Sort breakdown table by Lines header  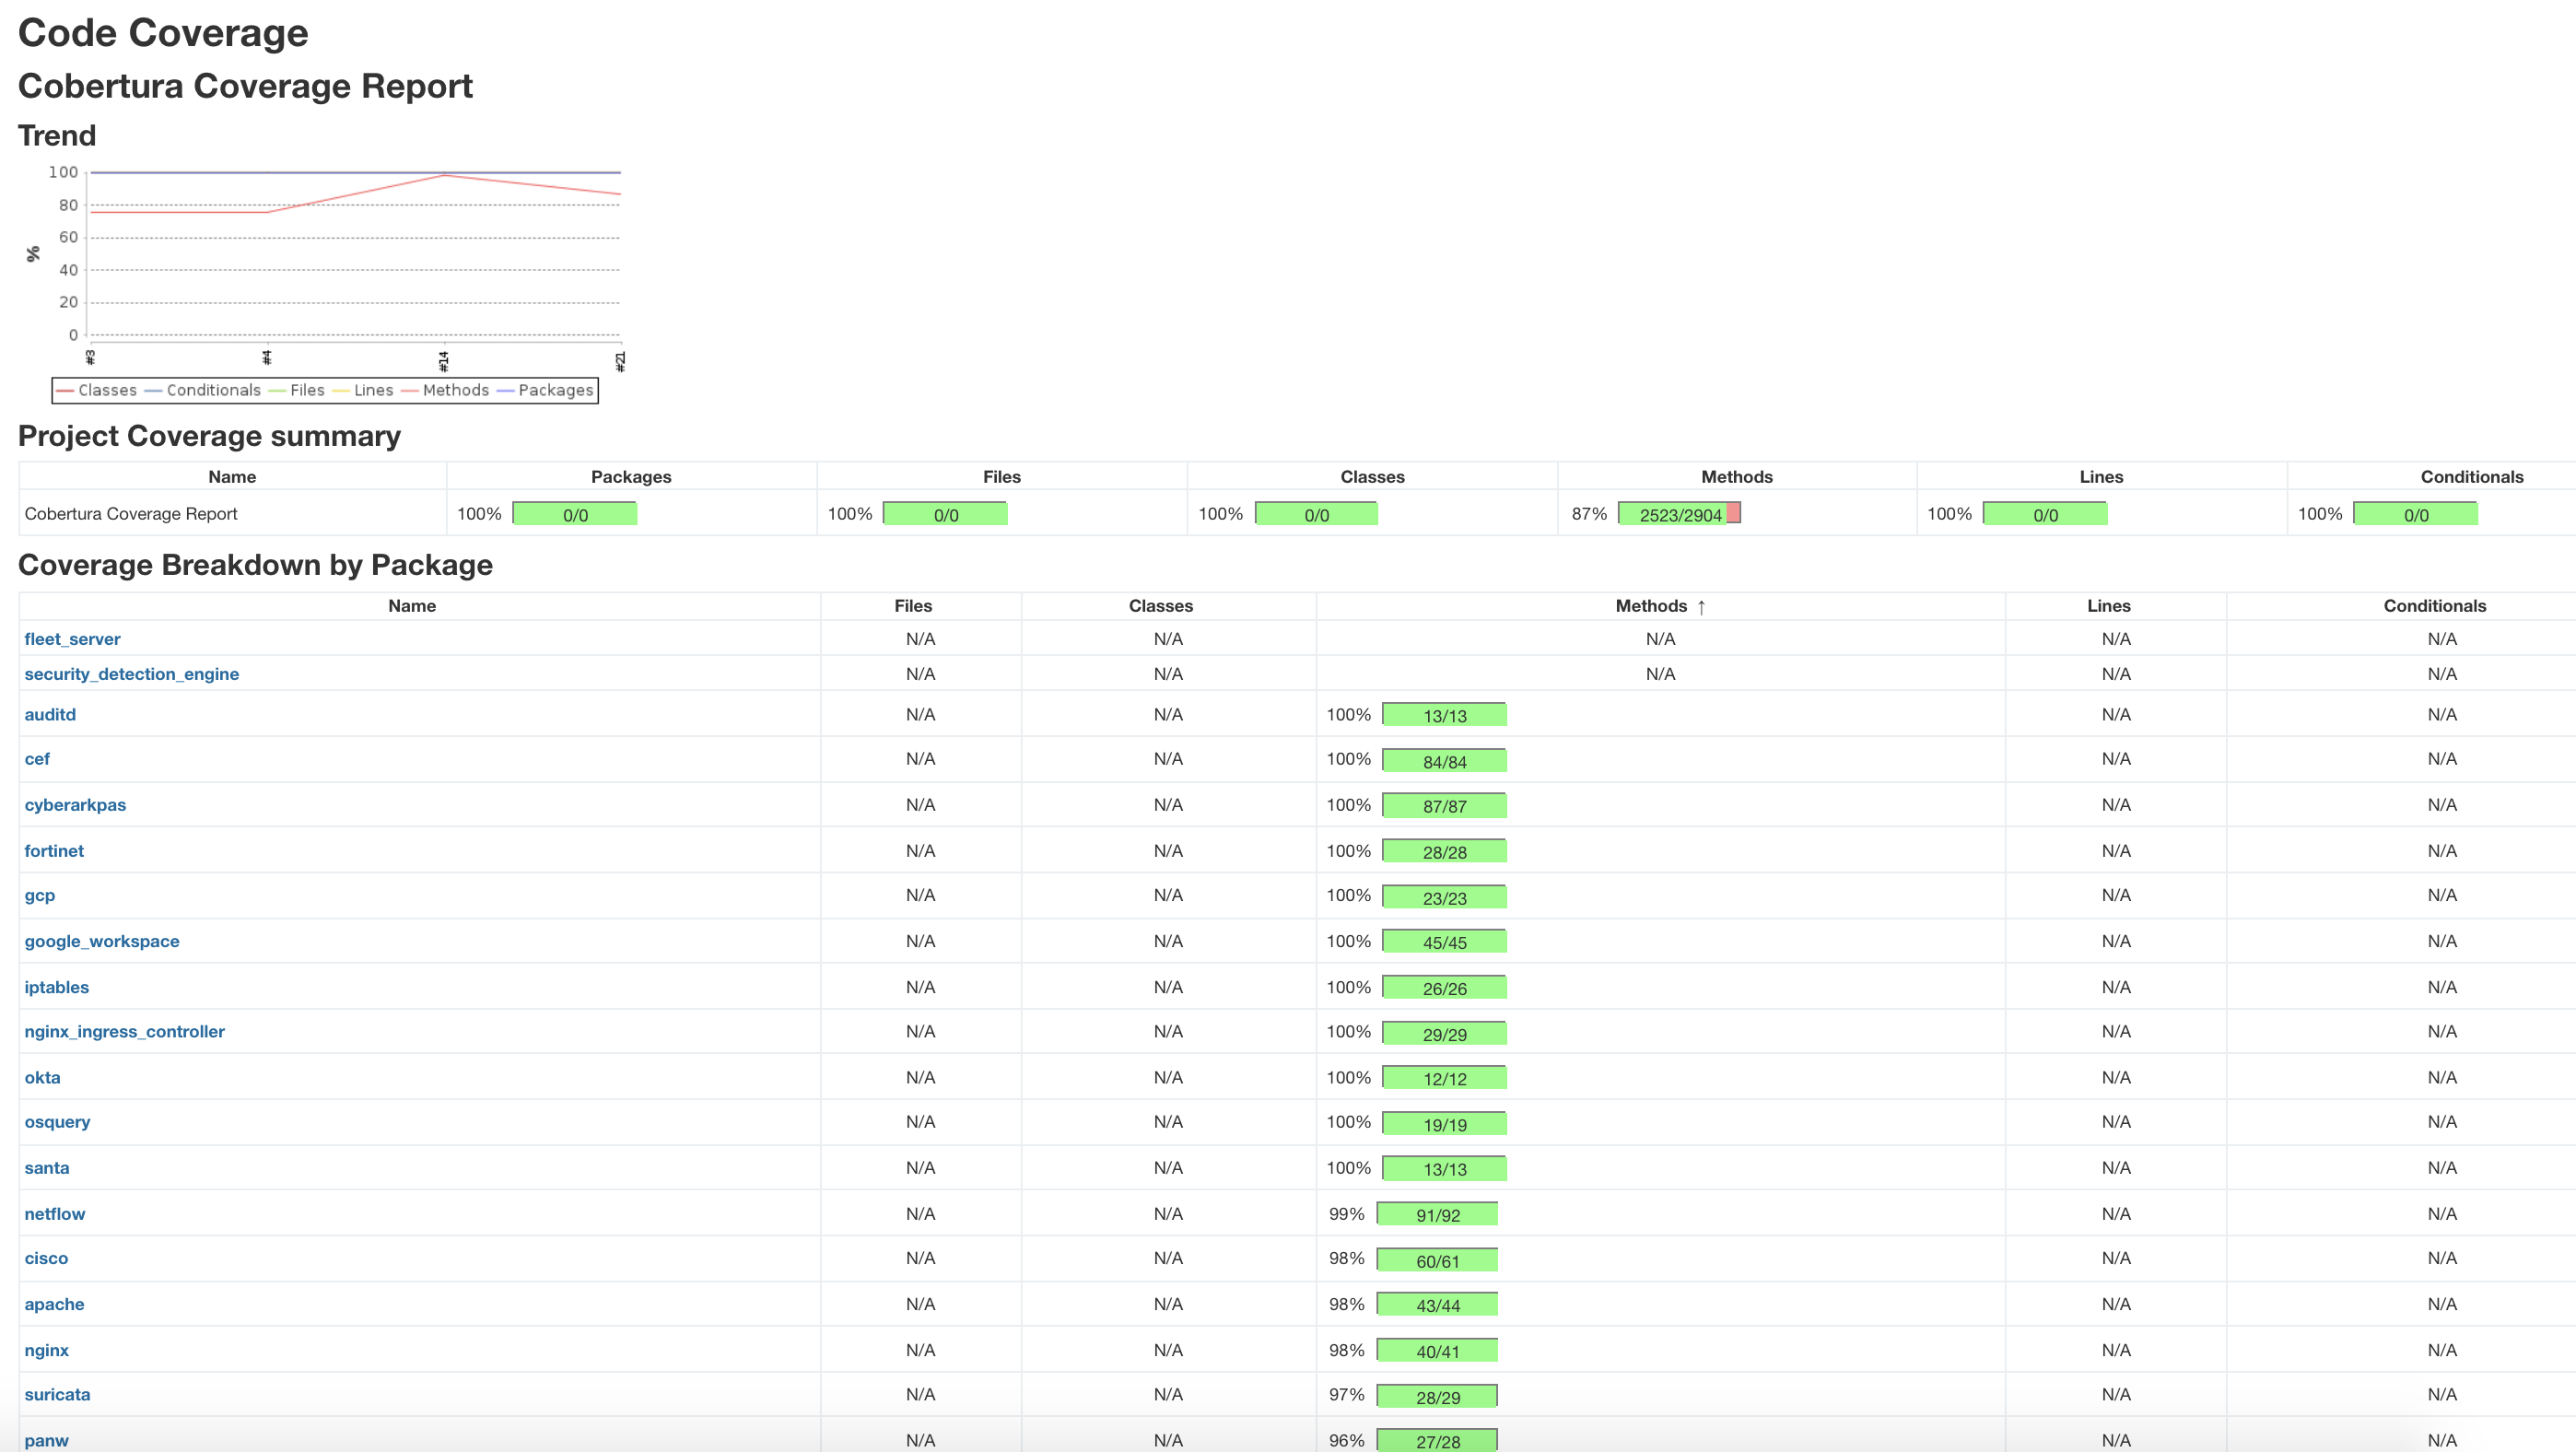(x=2108, y=606)
